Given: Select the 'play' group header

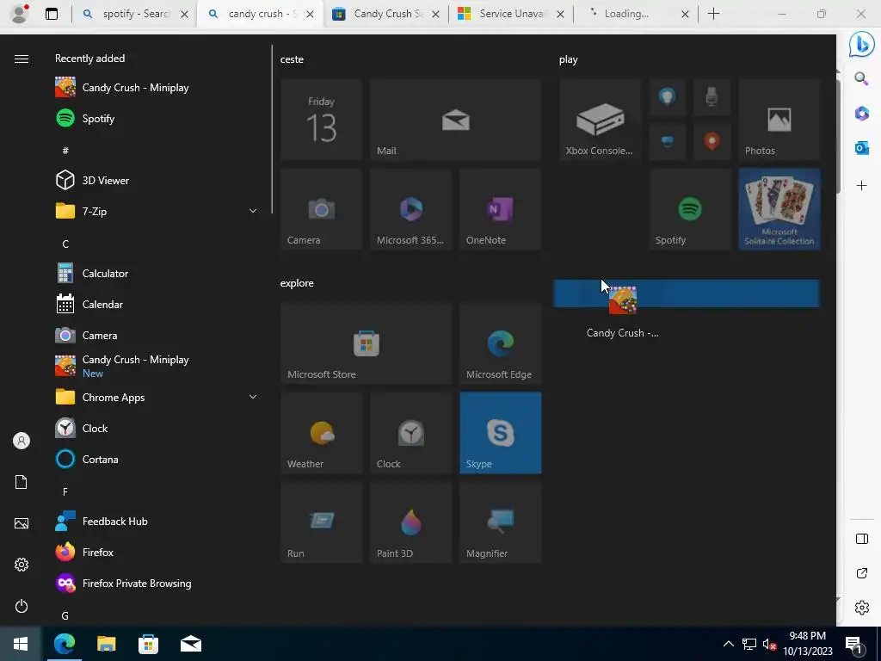Looking at the screenshot, I should [x=568, y=59].
